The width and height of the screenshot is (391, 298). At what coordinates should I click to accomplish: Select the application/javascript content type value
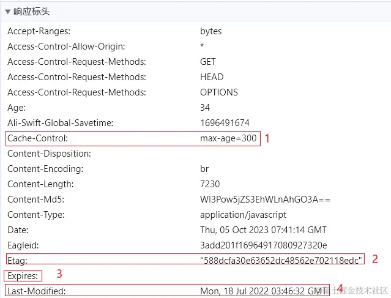tap(243, 215)
